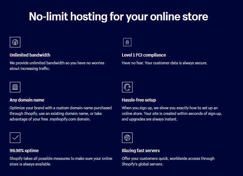Select the unlimited bandwidth description paragraph
The height and width of the screenshot is (176, 243).
57,66
